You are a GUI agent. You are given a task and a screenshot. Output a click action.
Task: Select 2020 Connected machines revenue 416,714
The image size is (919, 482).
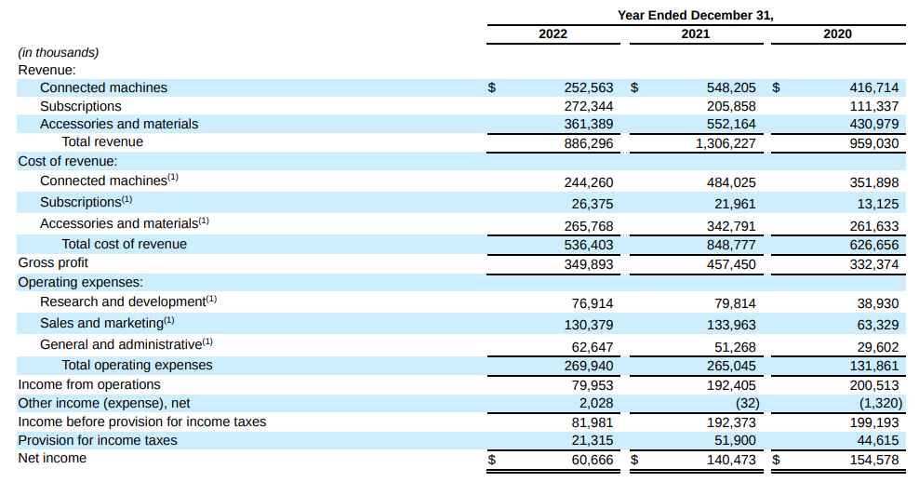click(873, 87)
